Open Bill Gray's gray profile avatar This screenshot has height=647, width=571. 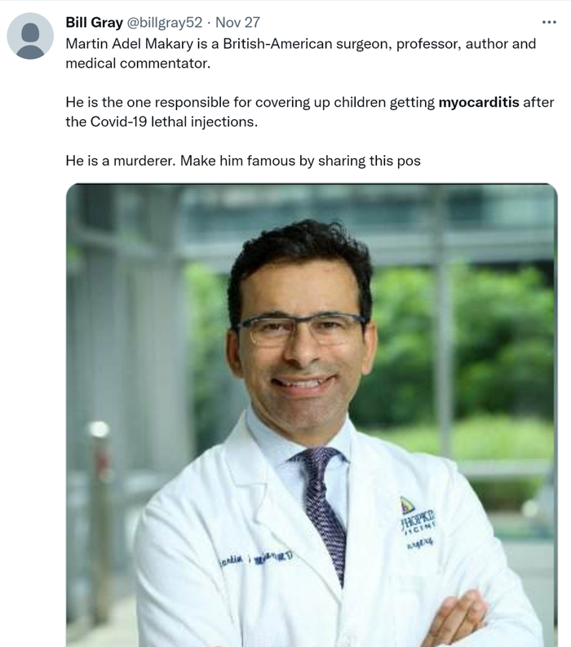click(x=30, y=36)
